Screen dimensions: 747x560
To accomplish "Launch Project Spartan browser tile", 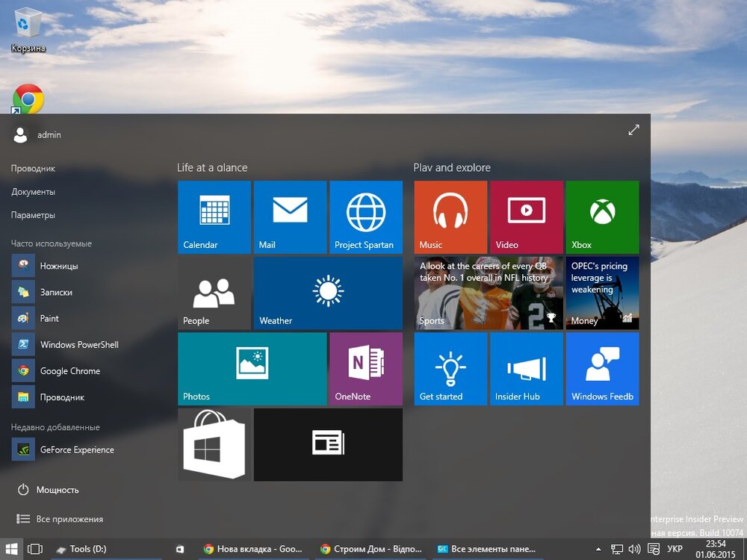I will (x=365, y=217).
